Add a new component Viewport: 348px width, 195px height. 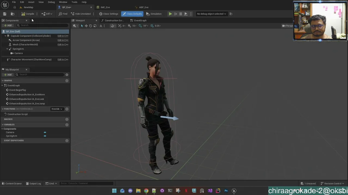(x=8, y=25)
